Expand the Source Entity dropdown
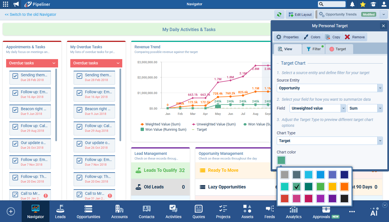The width and height of the screenshot is (389, 222). tap(380, 88)
